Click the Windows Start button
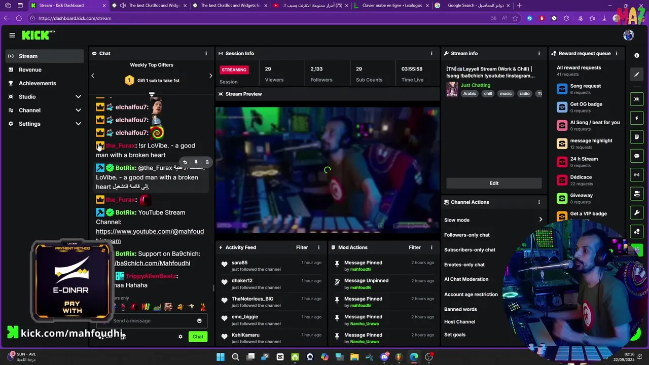 [221, 357]
